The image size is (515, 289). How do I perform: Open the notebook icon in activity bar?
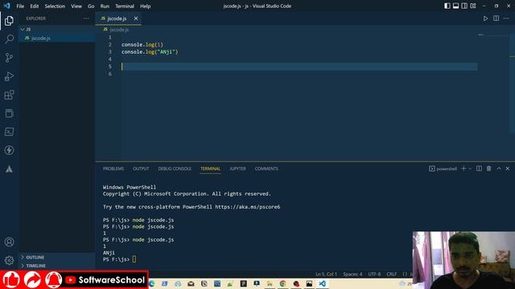[9, 113]
